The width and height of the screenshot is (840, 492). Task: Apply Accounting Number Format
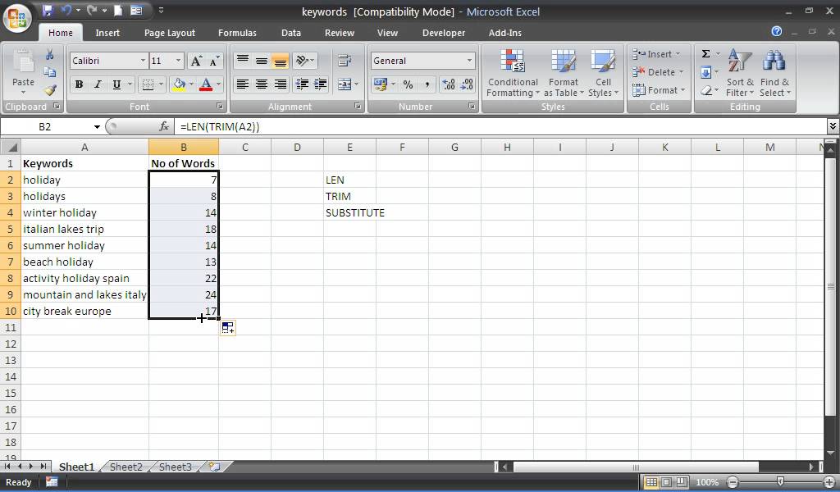click(381, 84)
